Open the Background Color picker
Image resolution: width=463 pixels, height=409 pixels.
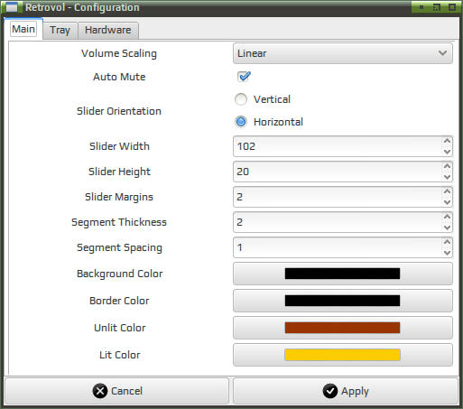[343, 274]
